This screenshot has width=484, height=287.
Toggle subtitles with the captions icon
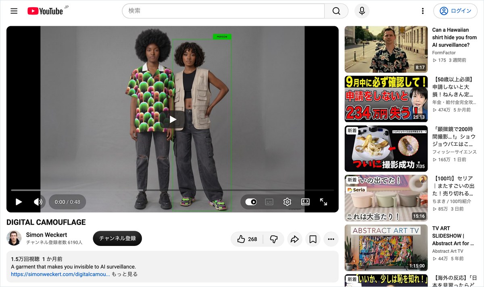(269, 202)
